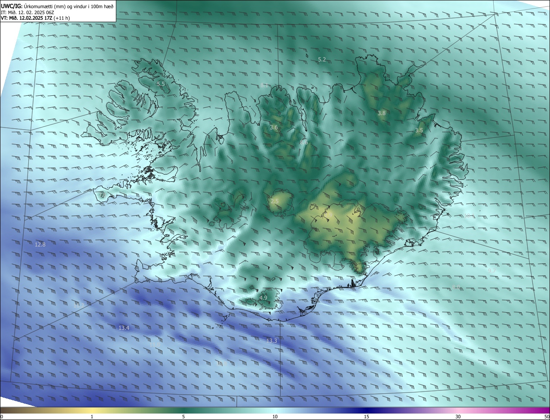Click the 4.9 value near the south coast
Viewport: 550px width, 420px height.
[263, 298]
